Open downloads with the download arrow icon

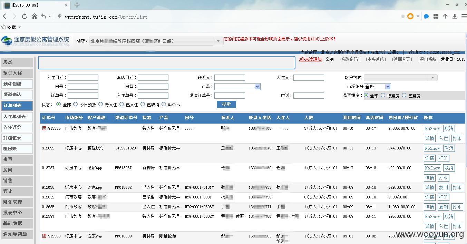click(455, 16)
